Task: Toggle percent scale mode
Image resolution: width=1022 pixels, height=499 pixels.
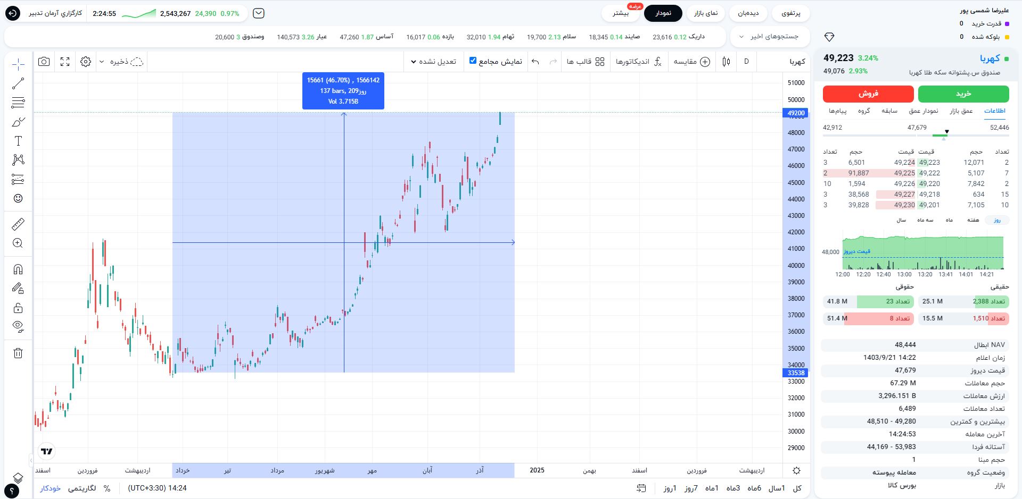Action: point(107,488)
